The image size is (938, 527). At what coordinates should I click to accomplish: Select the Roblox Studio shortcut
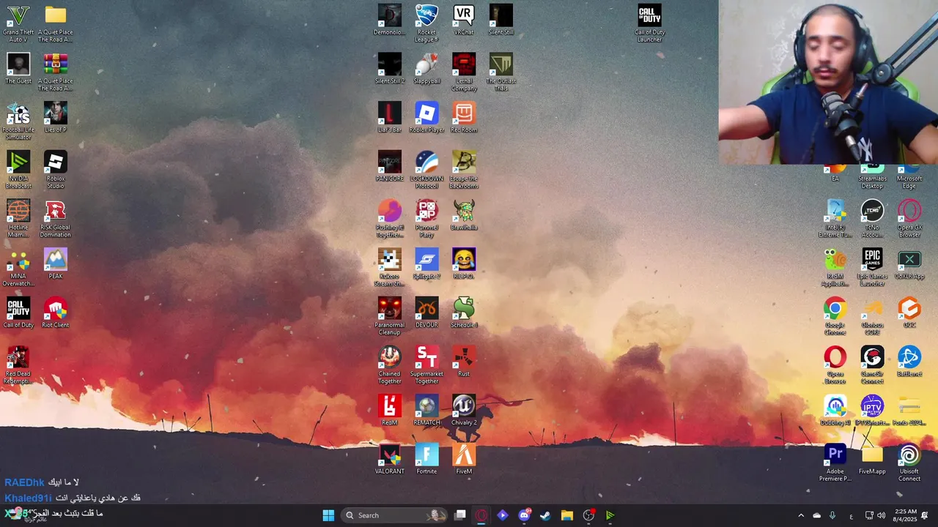56,171
